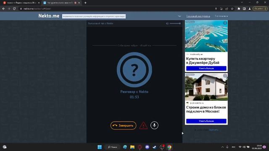The image size is (269, 151).
Task: Click the "Купить квартиру в Джумейре Дубай" headline
Action: pos(203,60)
